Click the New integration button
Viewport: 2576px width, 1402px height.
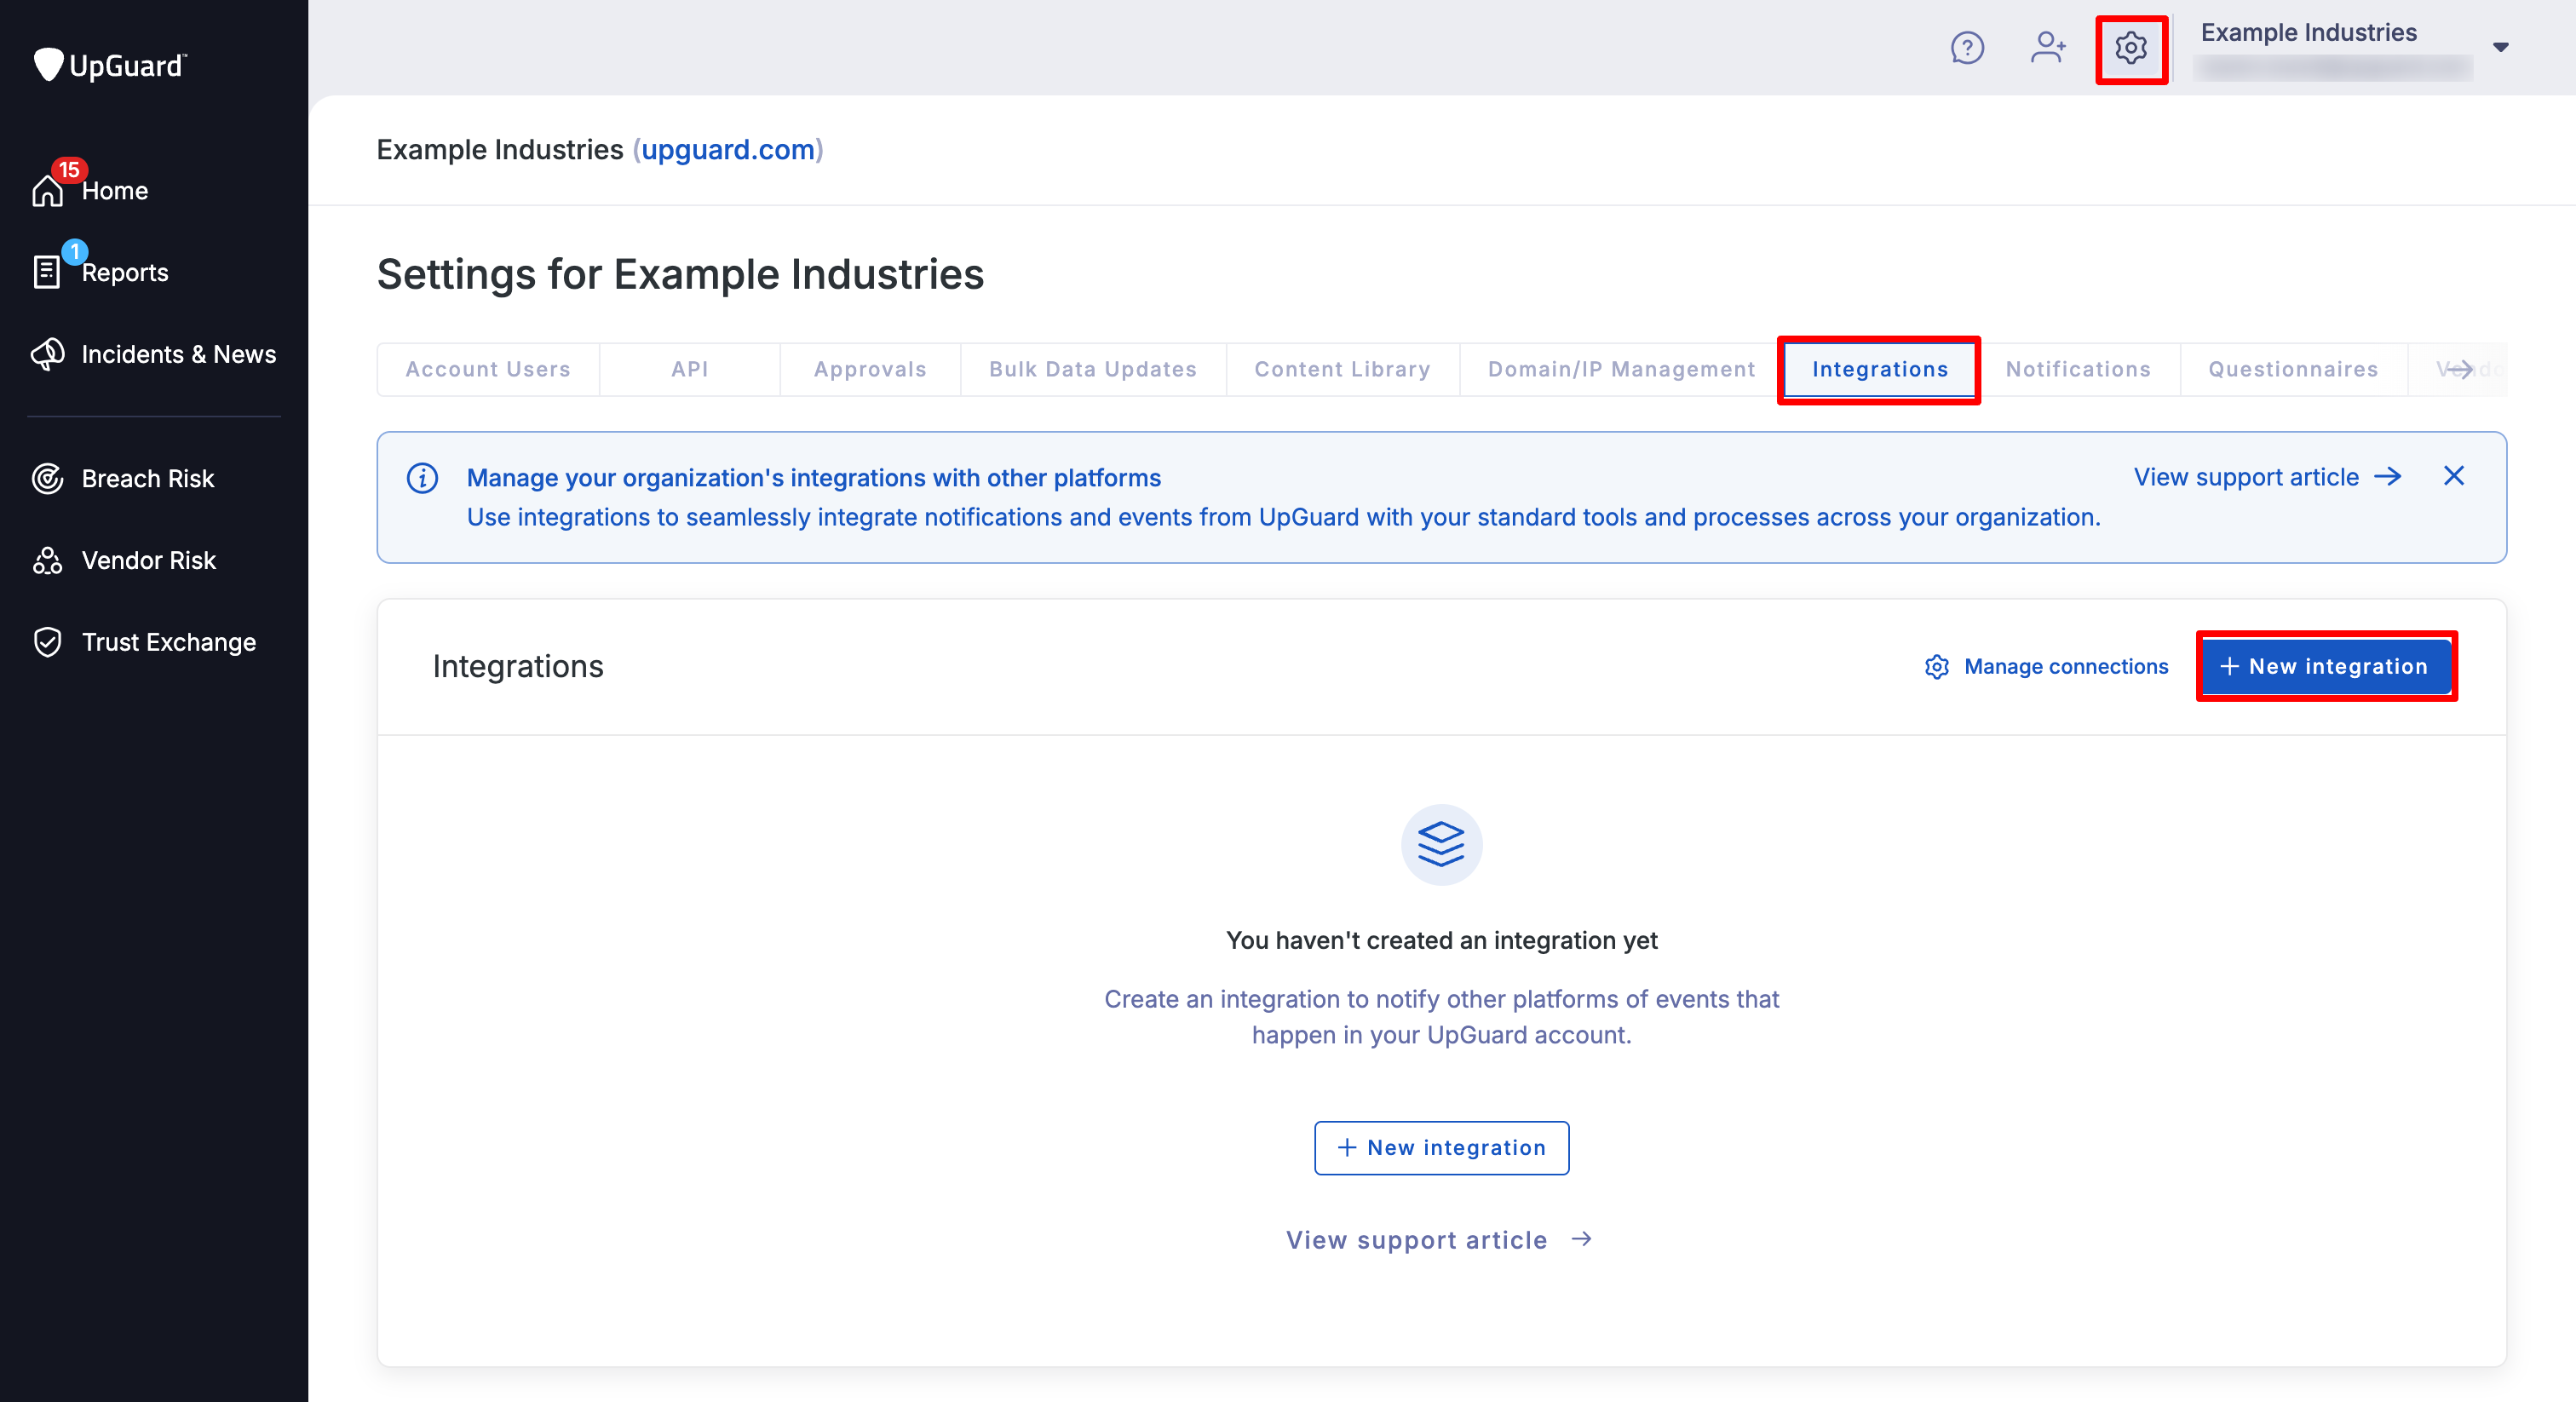pyautogui.click(x=2326, y=667)
